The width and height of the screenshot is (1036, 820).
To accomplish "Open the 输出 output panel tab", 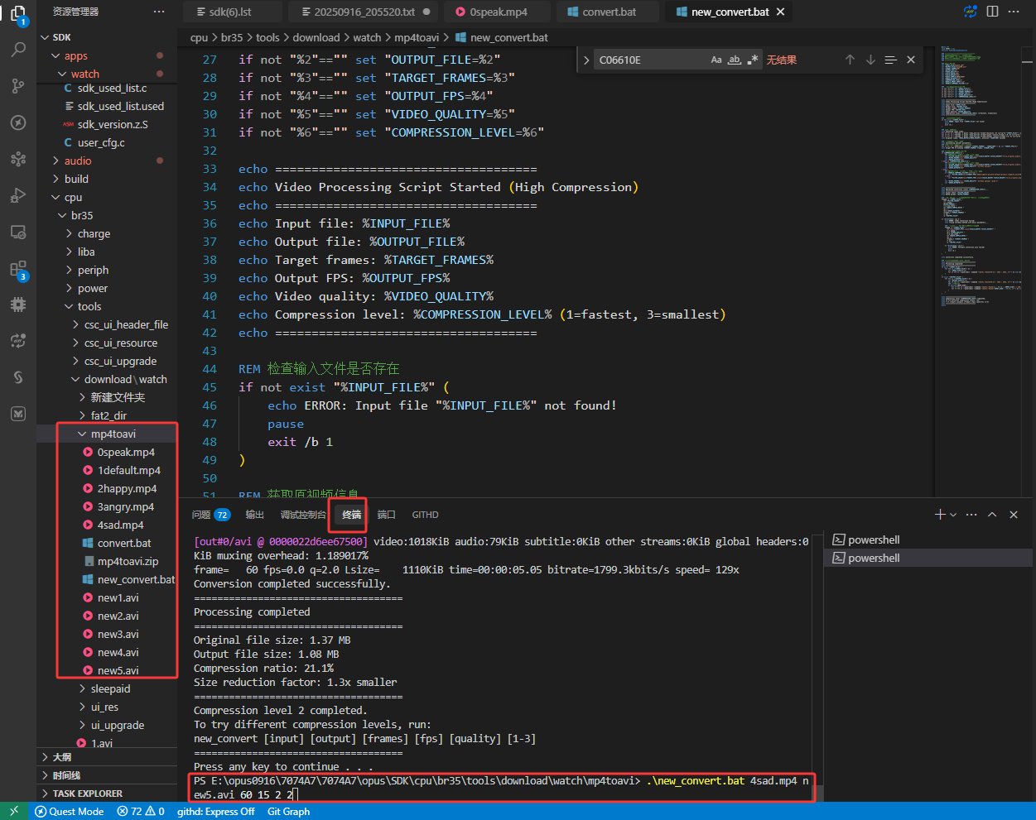I will pyautogui.click(x=255, y=515).
